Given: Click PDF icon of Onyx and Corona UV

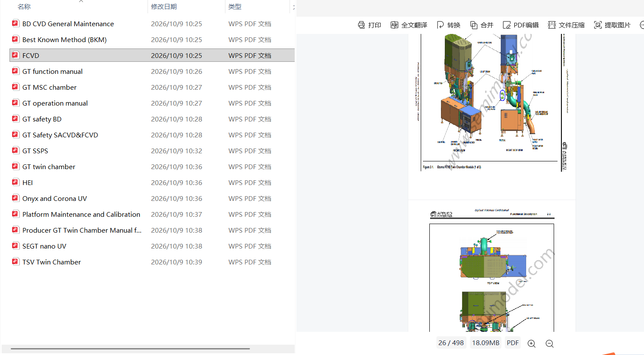Looking at the screenshot, I should coord(15,198).
